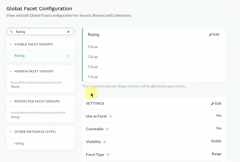
Task: Click the Countable info icon
Action: (107, 129)
